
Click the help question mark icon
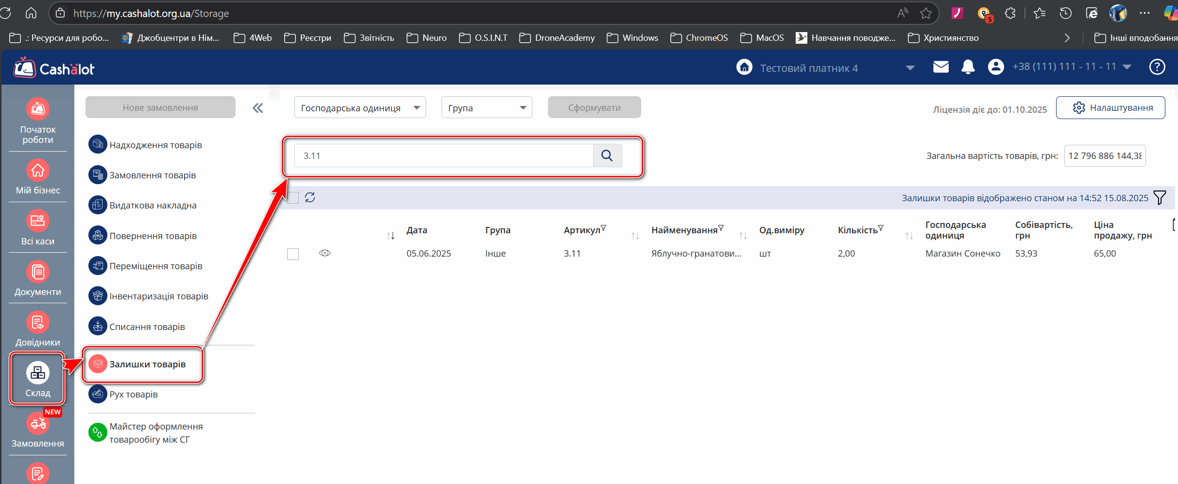(x=1157, y=67)
